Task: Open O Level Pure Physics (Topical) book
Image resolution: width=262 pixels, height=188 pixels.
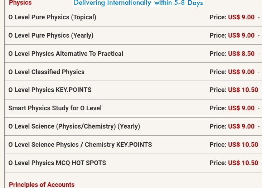Action: point(52,17)
